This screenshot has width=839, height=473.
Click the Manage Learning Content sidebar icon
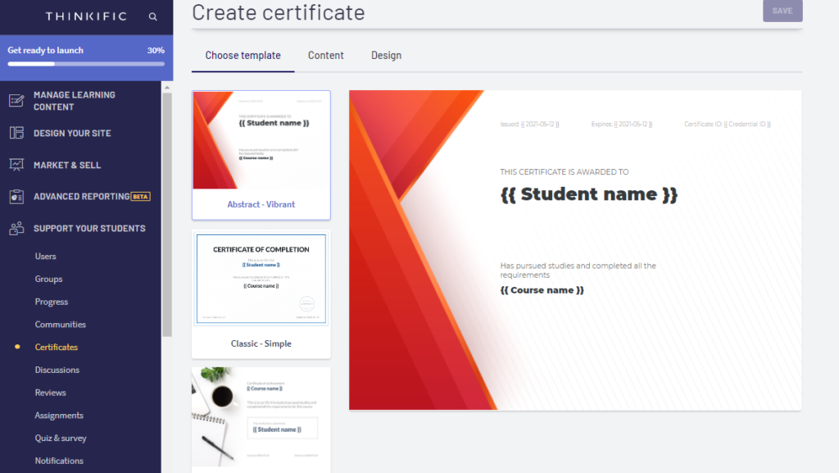[17, 100]
